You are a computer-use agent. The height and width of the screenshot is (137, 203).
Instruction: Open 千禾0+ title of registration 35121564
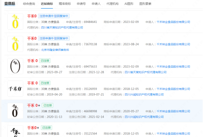click(x=33, y=128)
